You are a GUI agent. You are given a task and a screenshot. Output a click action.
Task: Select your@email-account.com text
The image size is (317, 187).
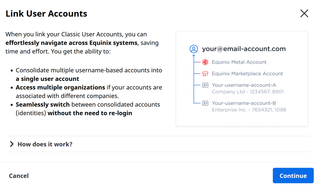(244, 49)
